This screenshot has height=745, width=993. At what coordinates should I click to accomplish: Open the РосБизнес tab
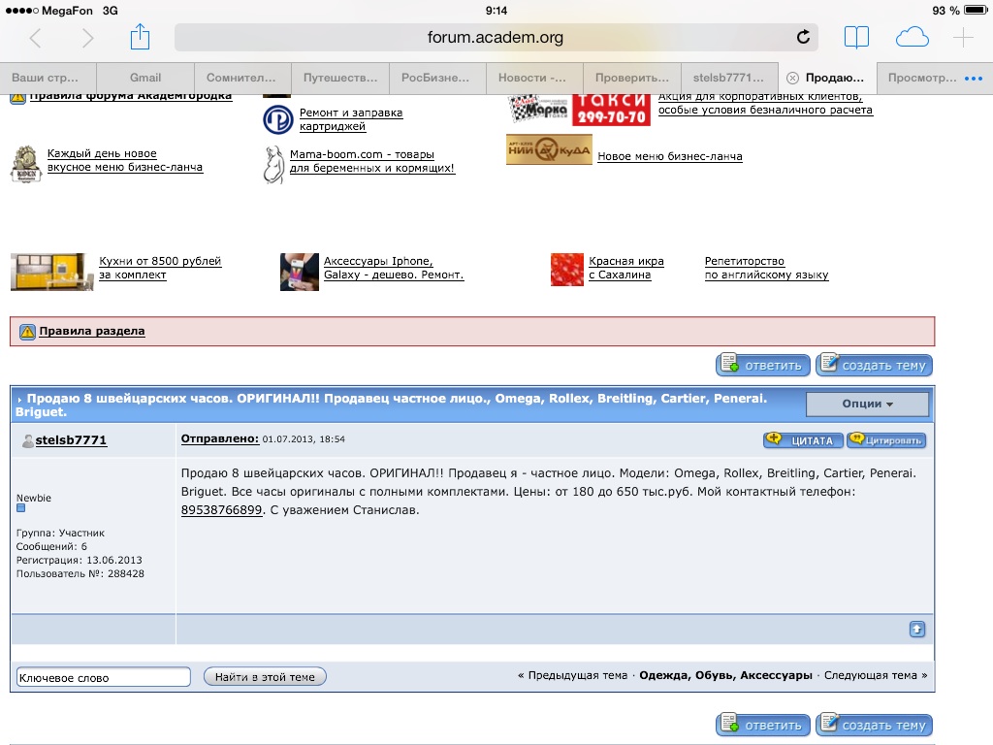(x=436, y=78)
